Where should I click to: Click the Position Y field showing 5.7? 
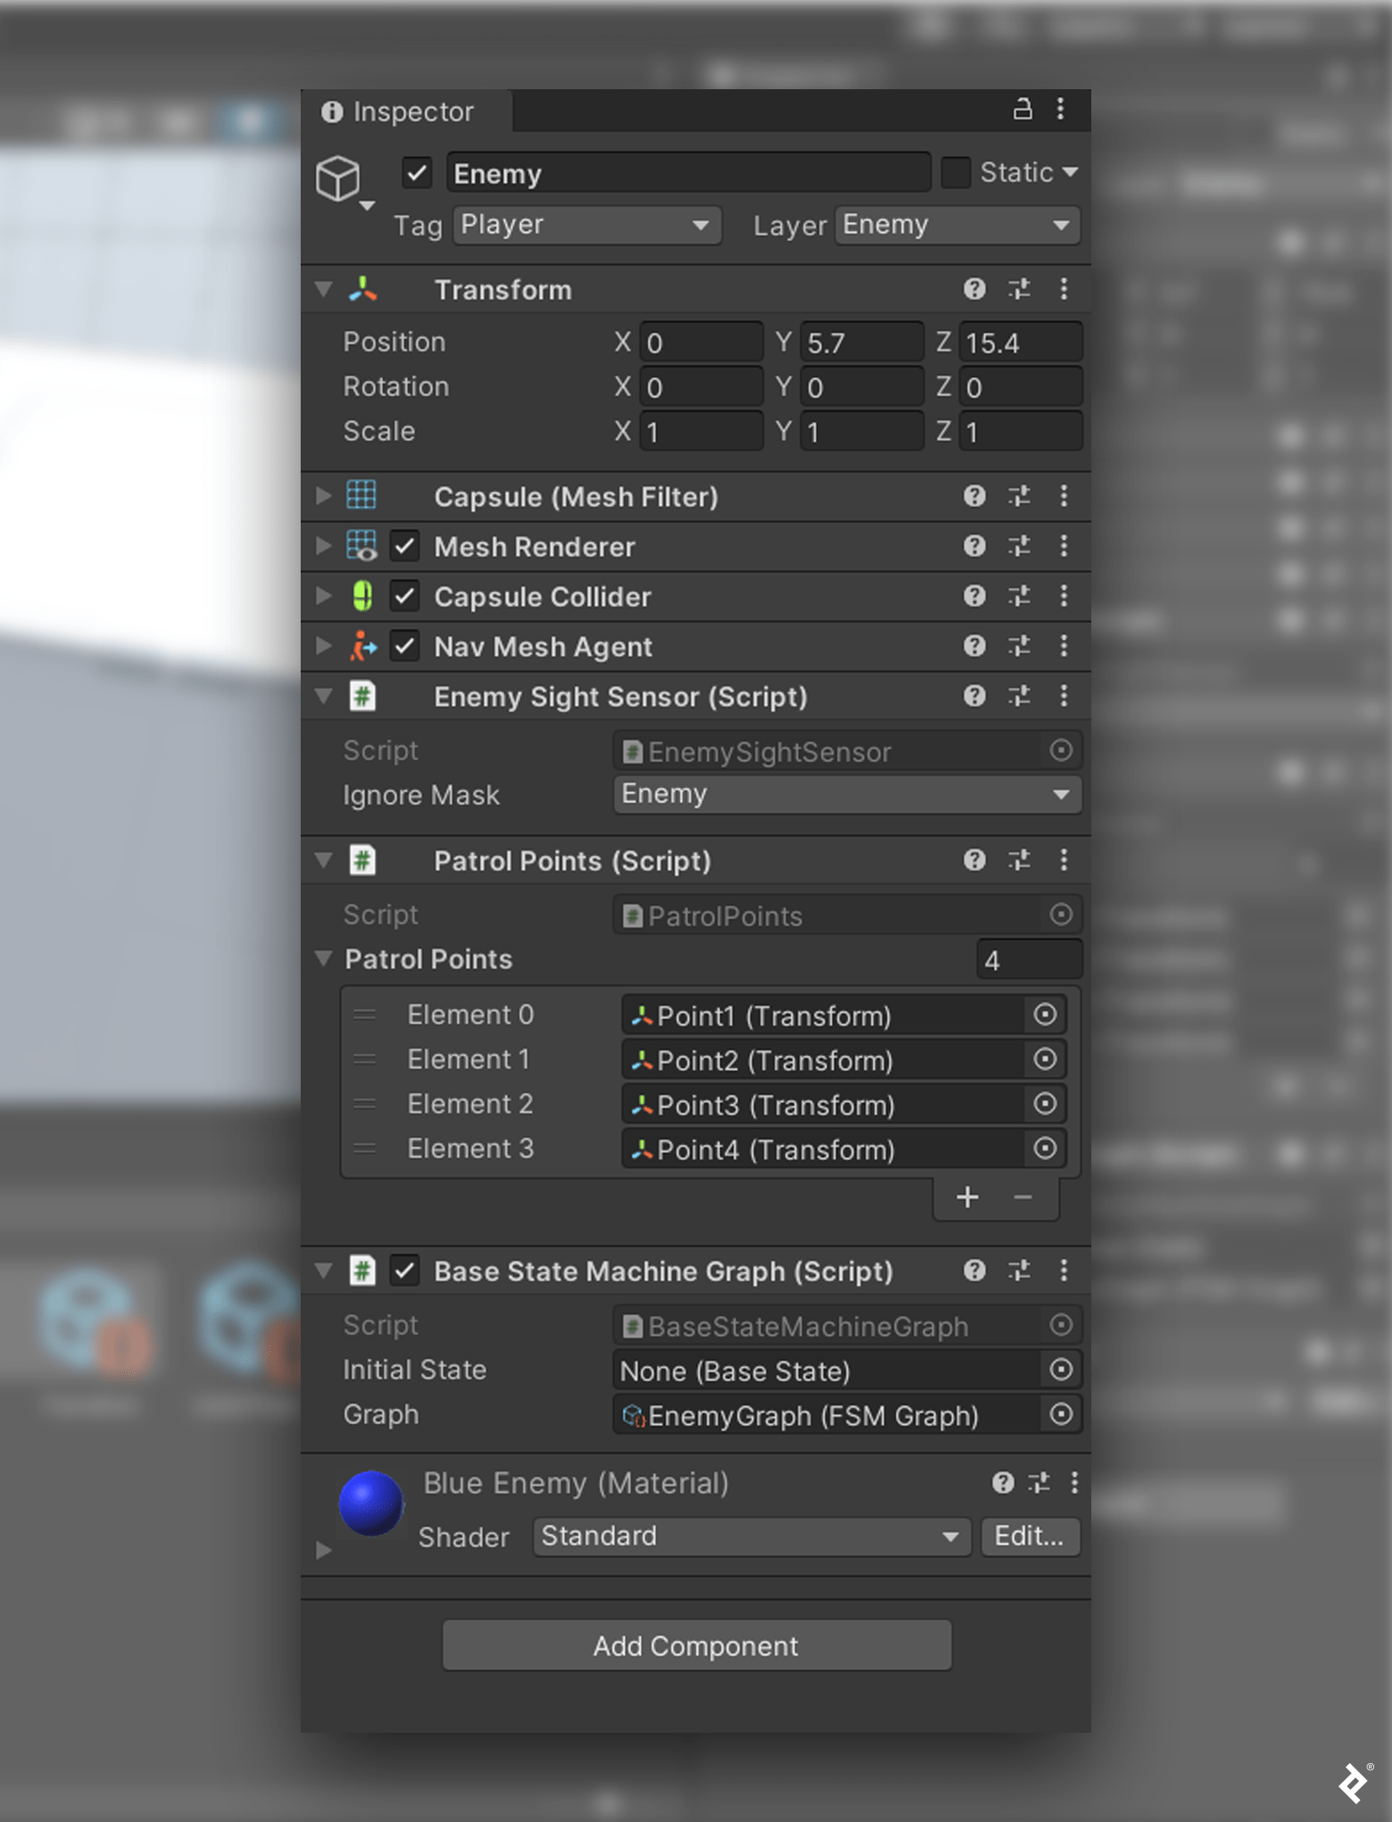click(x=860, y=343)
